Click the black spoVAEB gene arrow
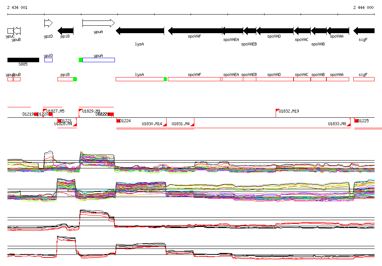 tap(250, 31)
